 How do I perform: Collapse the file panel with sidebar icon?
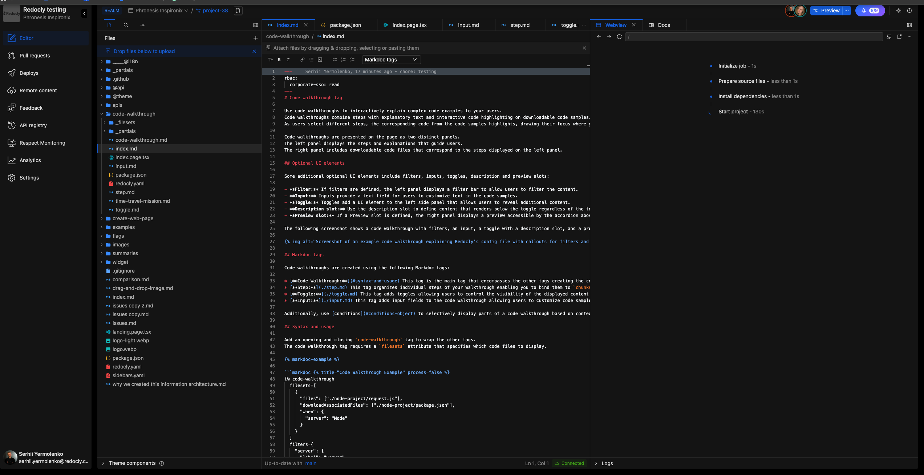[x=255, y=25]
